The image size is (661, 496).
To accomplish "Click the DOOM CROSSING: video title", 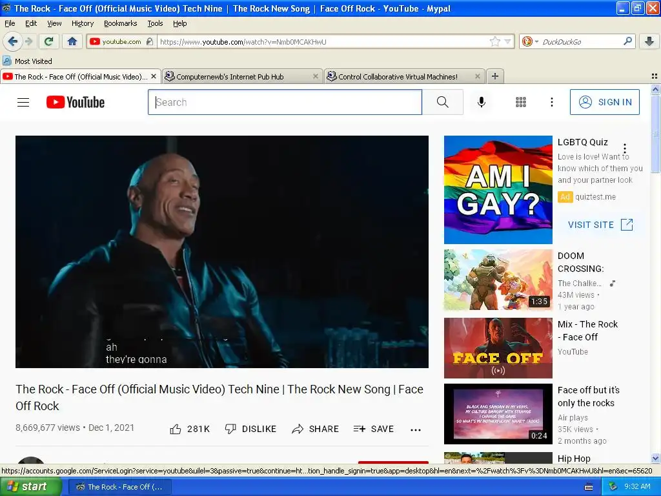I will click(580, 262).
